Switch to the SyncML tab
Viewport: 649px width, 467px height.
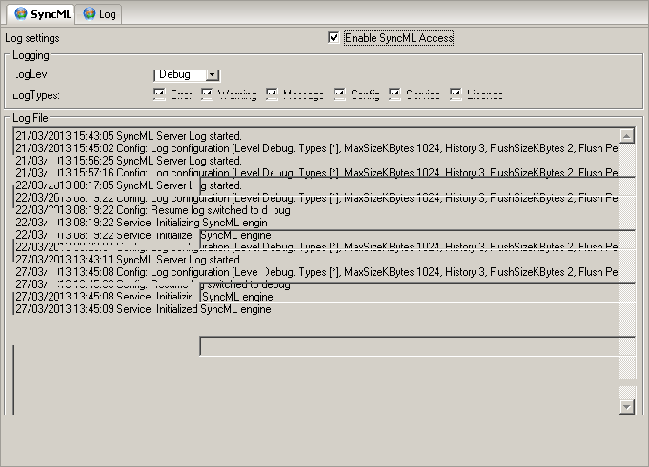pyautogui.click(x=41, y=14)
